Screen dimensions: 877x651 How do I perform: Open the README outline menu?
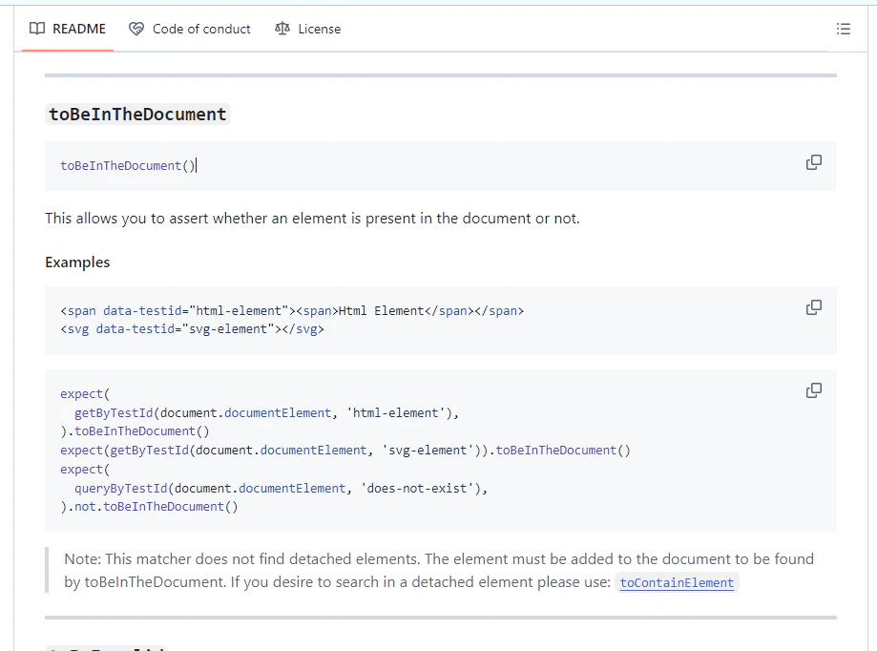click(843, 29)
